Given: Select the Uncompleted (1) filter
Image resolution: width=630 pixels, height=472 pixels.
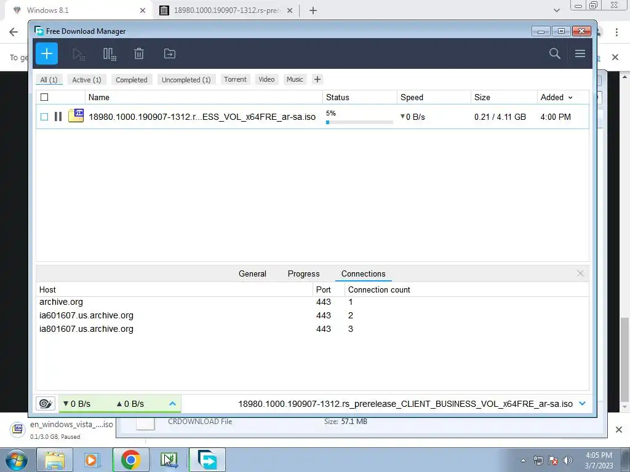Looking at the screenshot, I should pos(186,79).
